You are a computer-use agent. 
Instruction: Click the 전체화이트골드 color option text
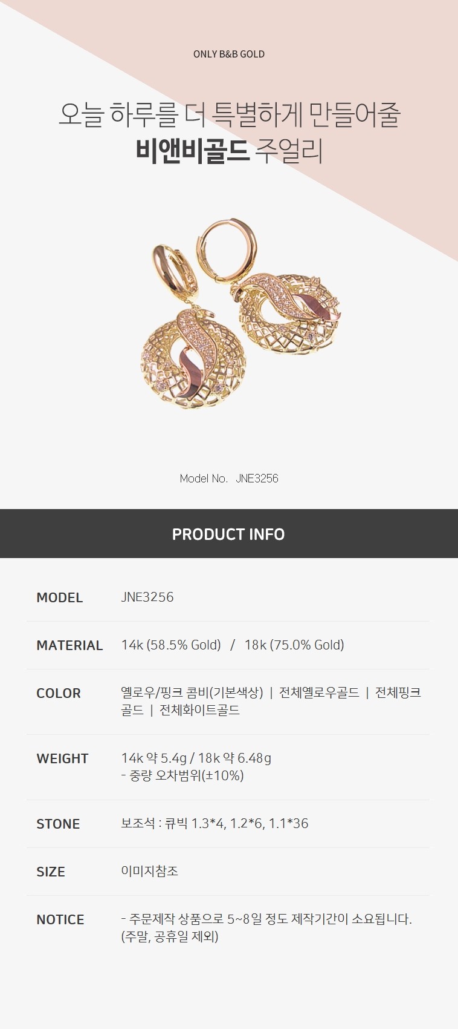click(199, 710)
